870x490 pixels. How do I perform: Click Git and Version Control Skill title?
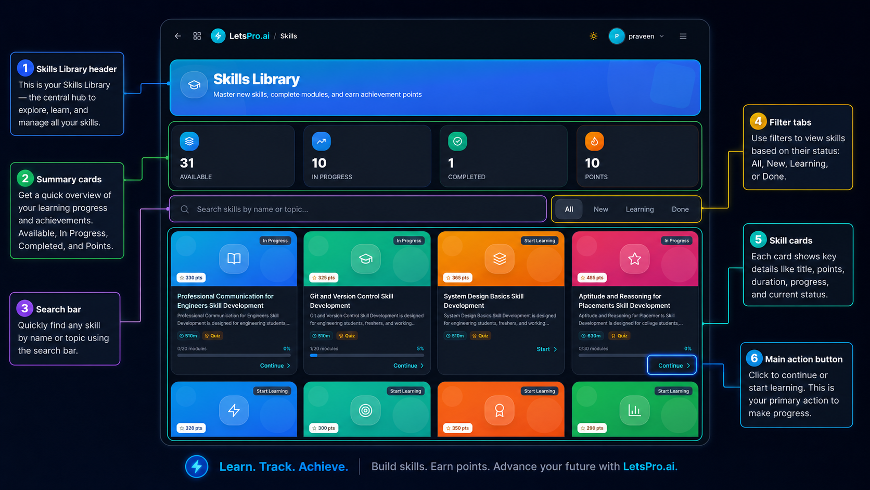point(352,301)
